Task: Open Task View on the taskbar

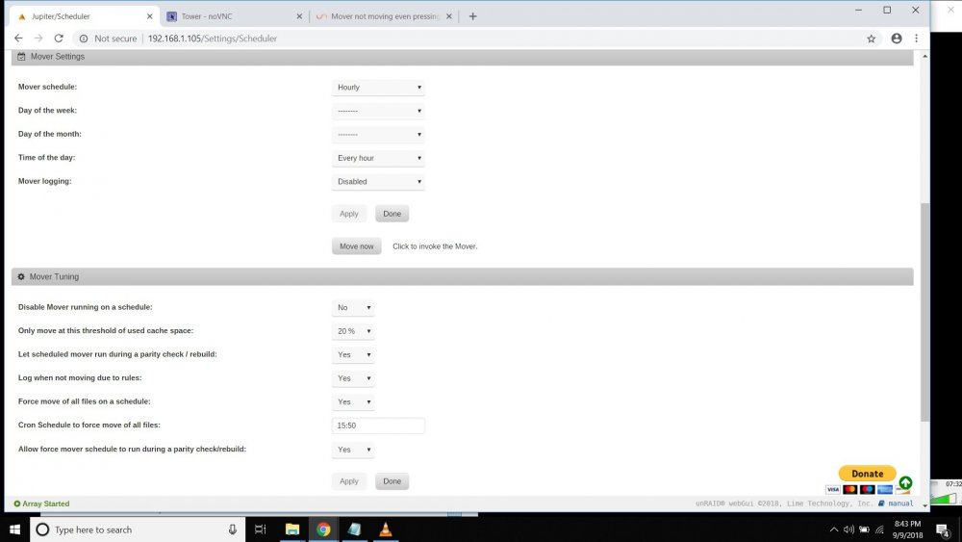Action: (x=260, y=529)
